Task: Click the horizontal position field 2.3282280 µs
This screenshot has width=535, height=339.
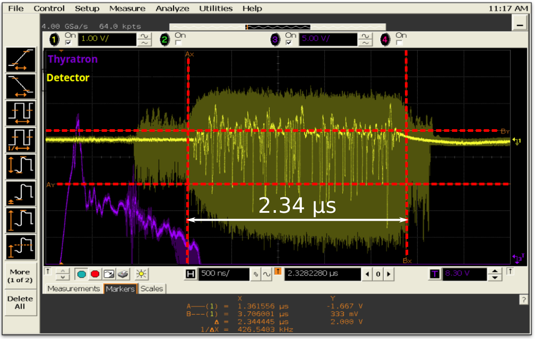Action: click(x=323, y=274)
